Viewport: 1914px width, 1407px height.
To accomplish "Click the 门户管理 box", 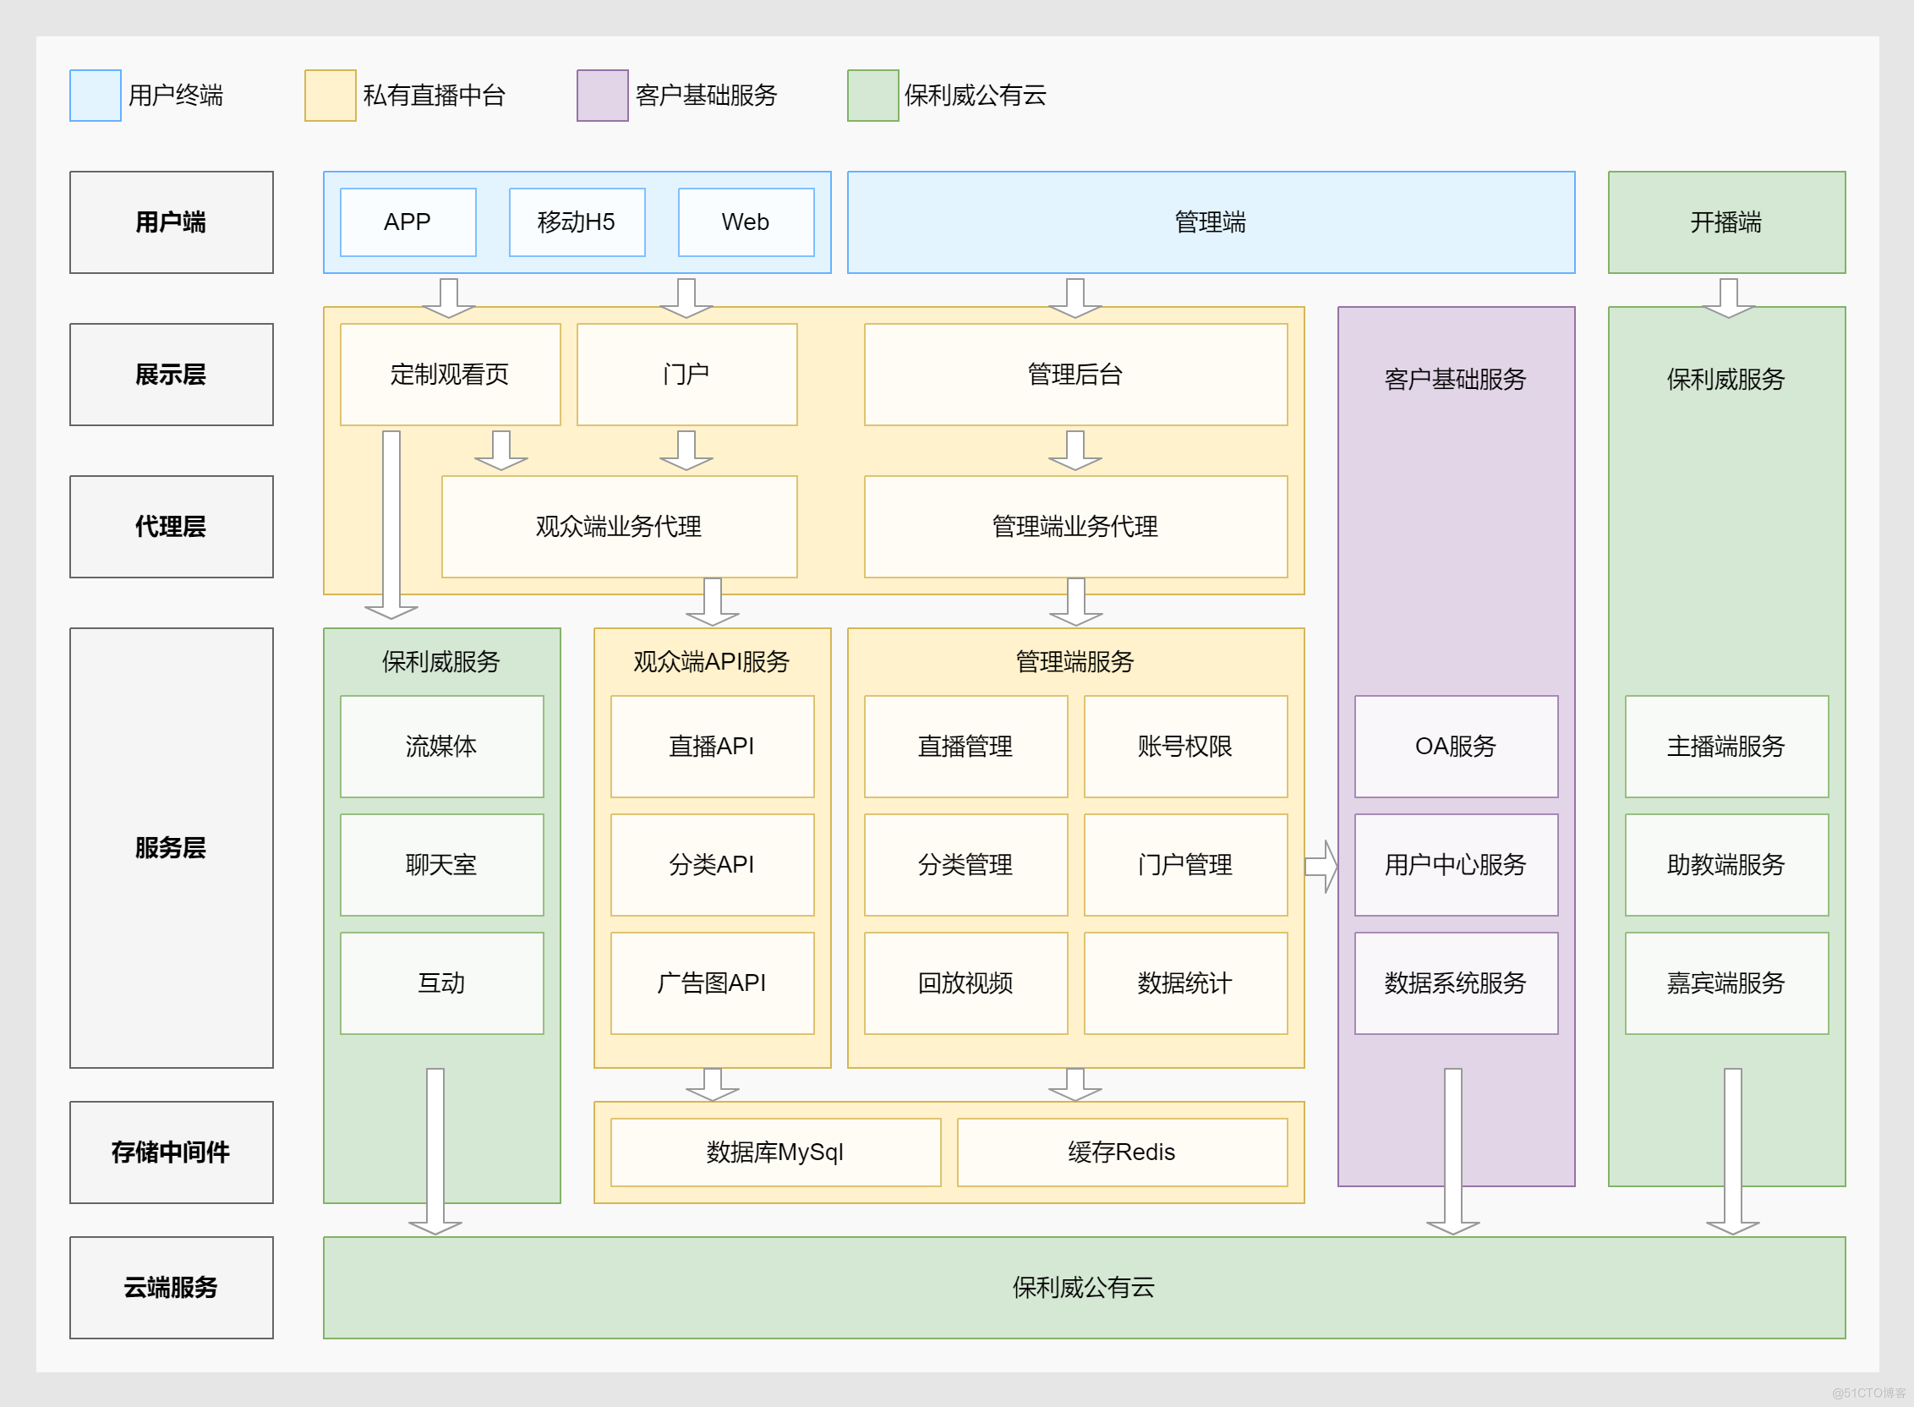I will pyautogui.click(x=1186, y=865).
